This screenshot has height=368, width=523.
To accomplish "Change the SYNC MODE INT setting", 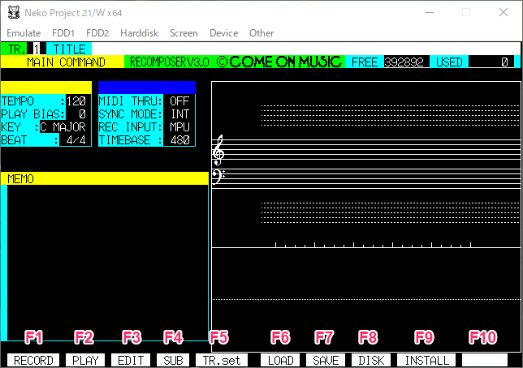I will point(179,114).
